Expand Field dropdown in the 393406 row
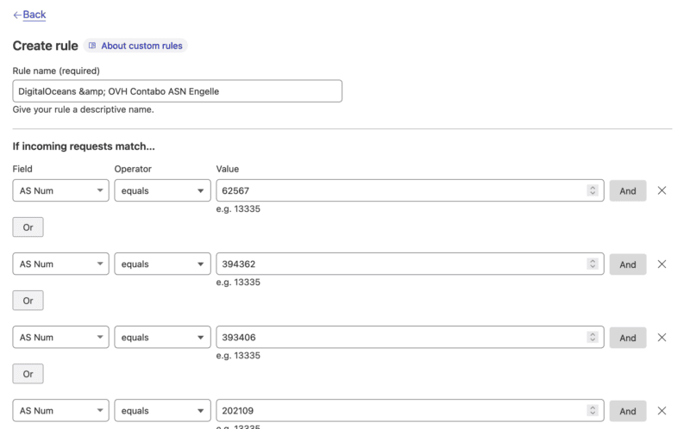This screenshot has height=429, width=690. pos(60,338)
